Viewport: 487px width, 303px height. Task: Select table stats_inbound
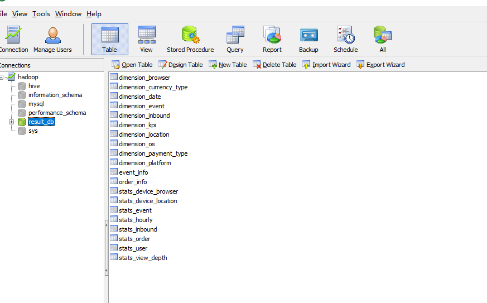138,229
